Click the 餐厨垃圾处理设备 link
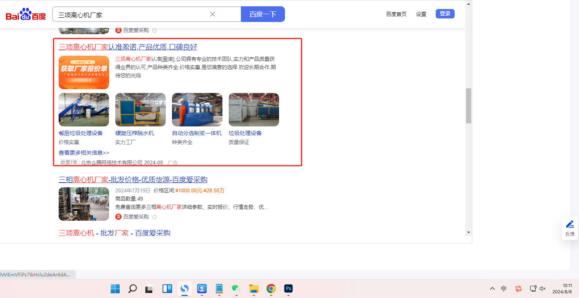This screenshot has width=579, height=298. (81, 133)
